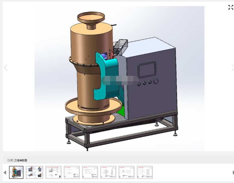Open the fifth thumbnail drawing sheet
The height and width of the screenshot is (183, 234).
click(90, 172)
